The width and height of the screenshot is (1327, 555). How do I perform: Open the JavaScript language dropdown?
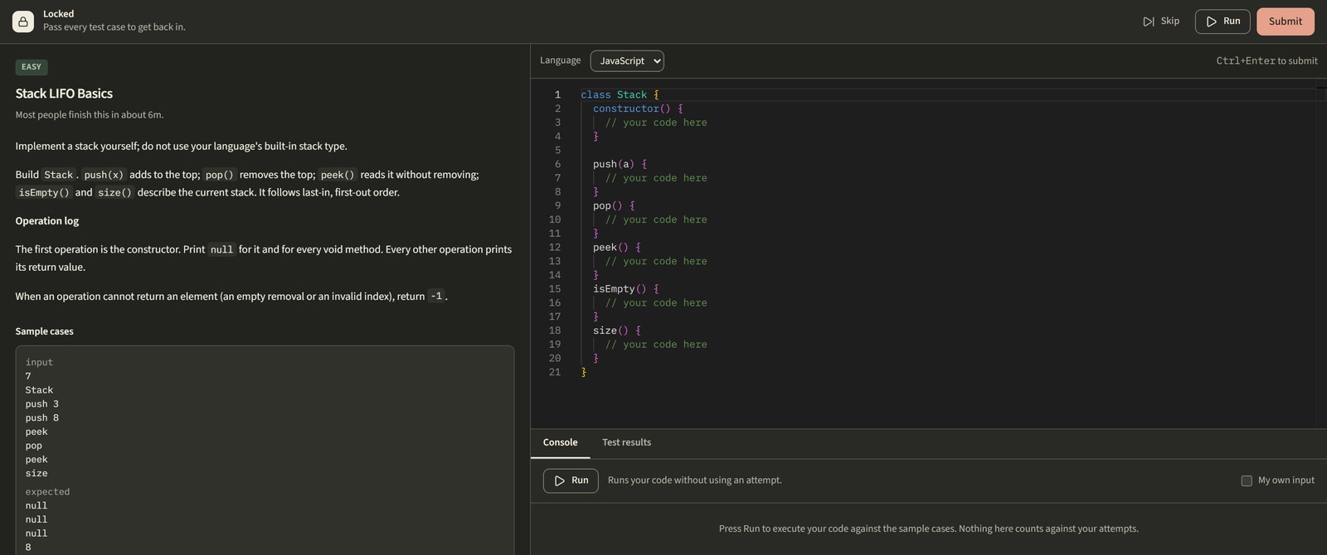click(x=627, y=60)
